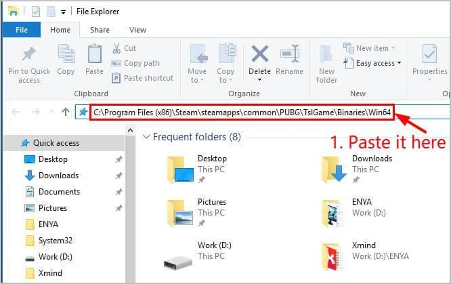Click the navigation pane scroll up arrow
This screenshot has width=451, height=284.
130,131
